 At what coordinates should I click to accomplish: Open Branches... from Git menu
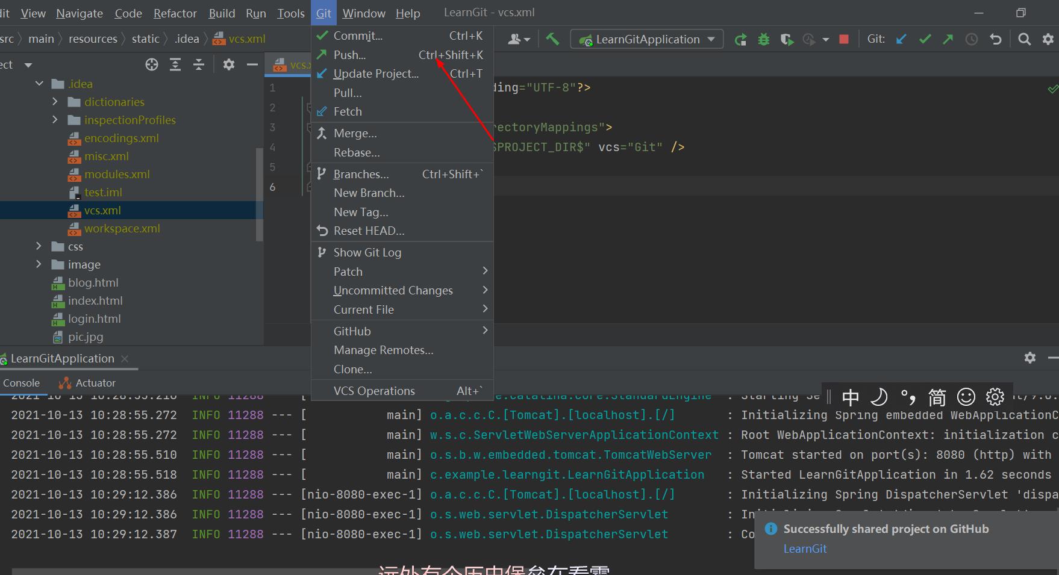pyautogui.click(x=402, y=174)
